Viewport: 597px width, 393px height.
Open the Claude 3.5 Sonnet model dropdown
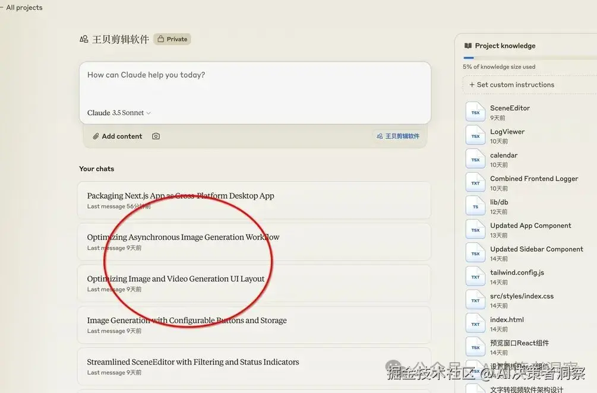pos(119,113)
